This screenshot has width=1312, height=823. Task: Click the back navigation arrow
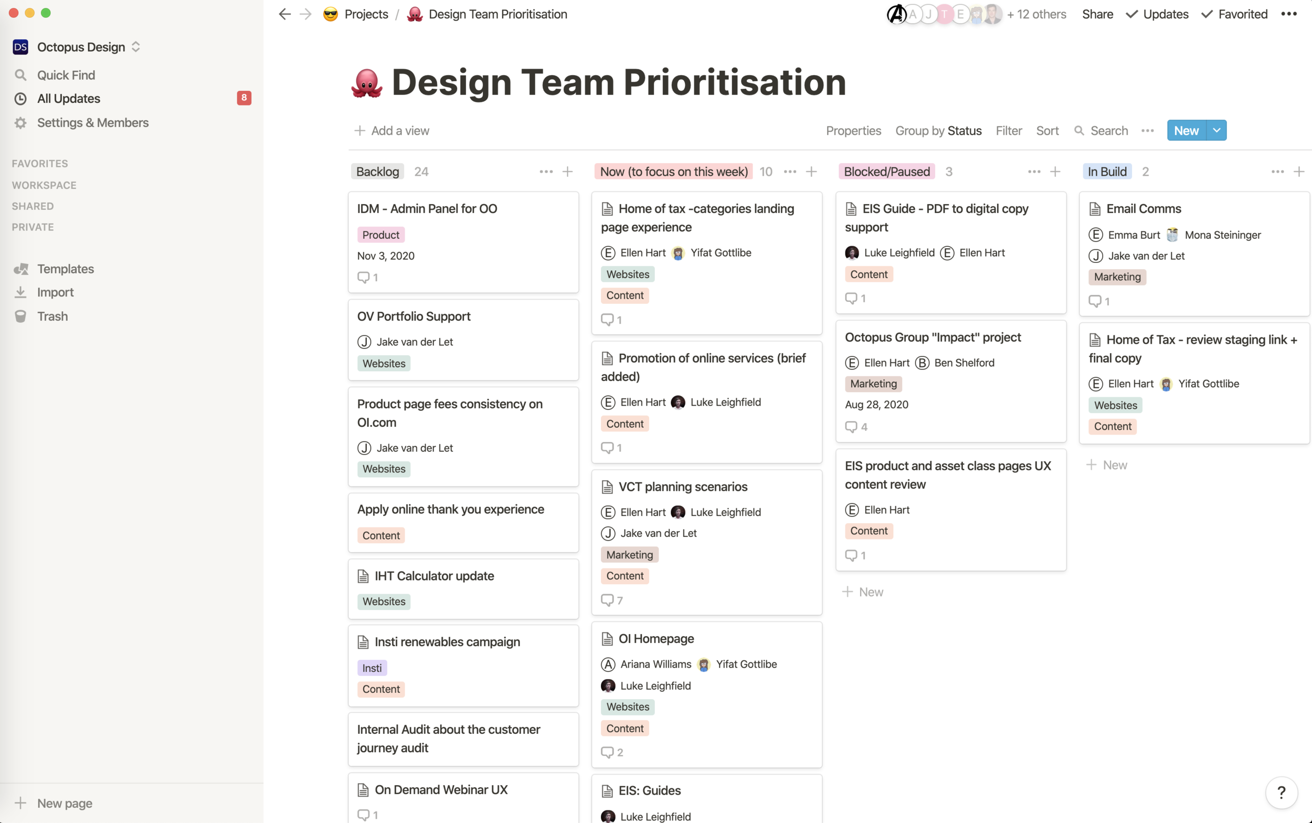pyautogui.click(x=284, y=14)
